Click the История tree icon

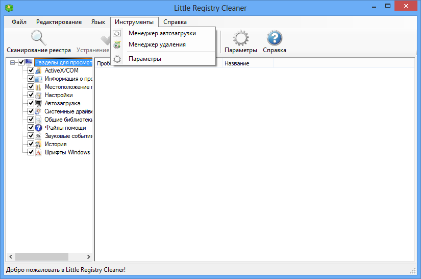point(38,144)
